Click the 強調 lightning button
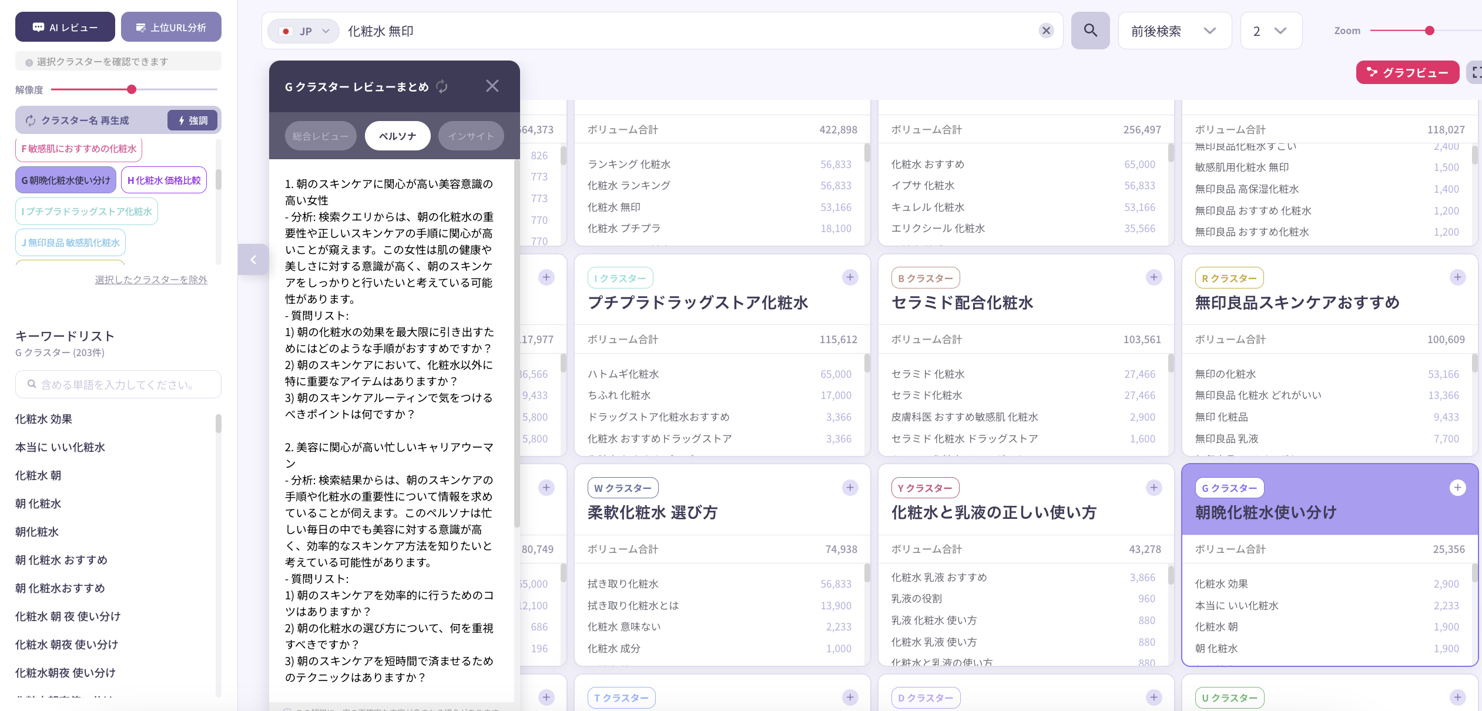 click(193, 119)
